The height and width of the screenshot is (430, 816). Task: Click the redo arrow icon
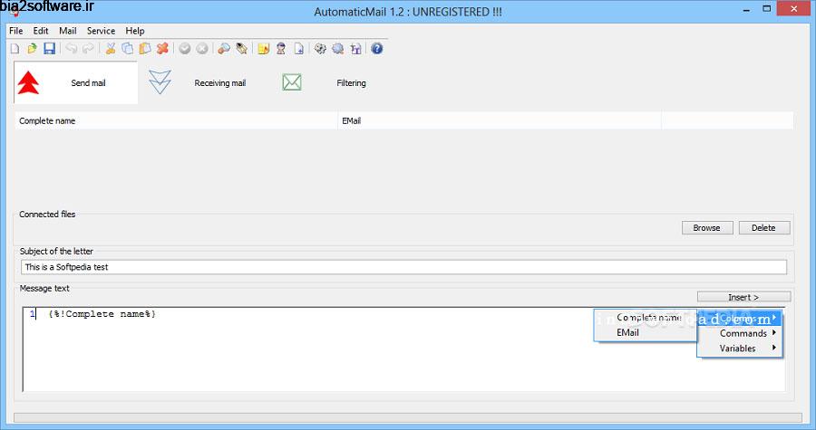[x=89, y=49]
